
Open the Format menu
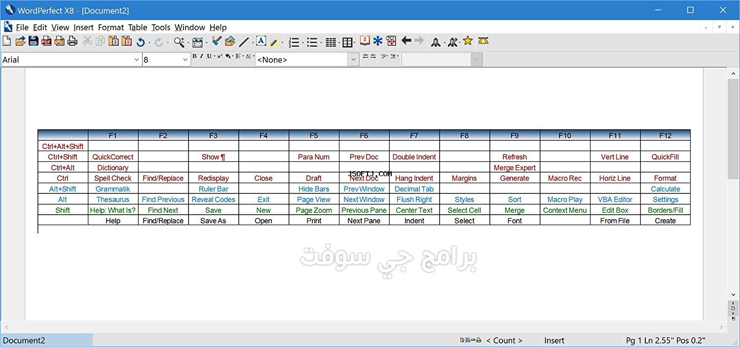point(111,28)
